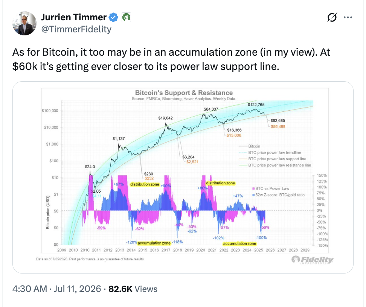Click the right accumulation zone highlight label

pos(240,243)
